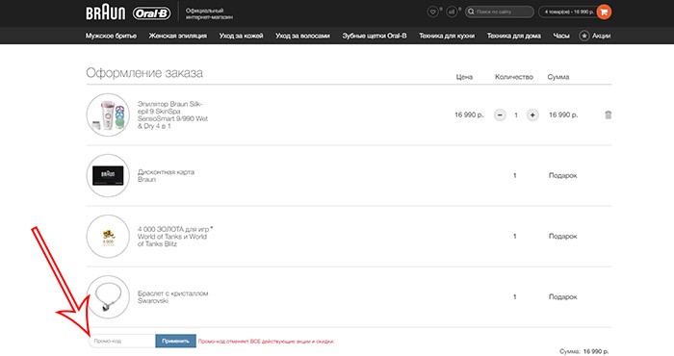Viewport: 674px width, 356px height.
Task: Open the product comparison icon
Action: tap(452, 12)
